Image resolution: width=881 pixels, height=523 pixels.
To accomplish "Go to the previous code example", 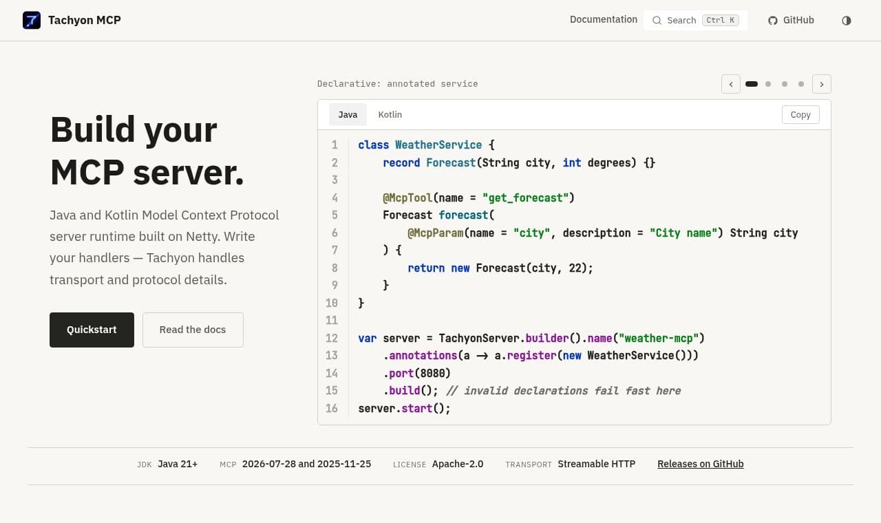I will pyautogui.click(x=731, y=84).
